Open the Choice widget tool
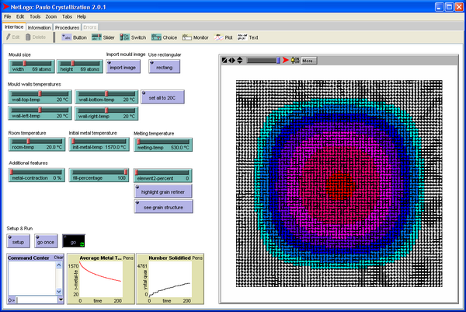The height and width of the screenshot is (312, 466). (x=165, y=37)
